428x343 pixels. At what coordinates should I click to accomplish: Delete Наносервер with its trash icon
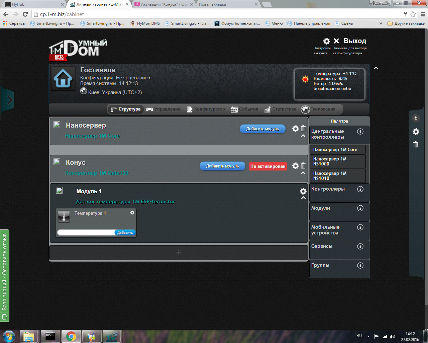303,128
